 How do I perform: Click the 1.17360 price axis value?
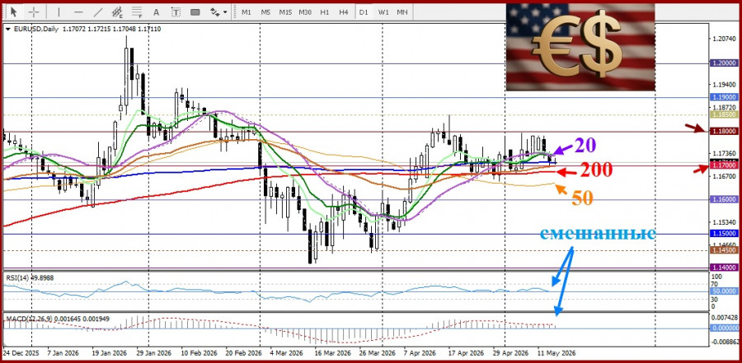[x=725, y=154]
